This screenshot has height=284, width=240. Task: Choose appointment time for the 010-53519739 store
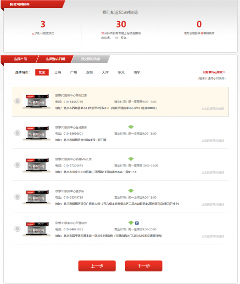tap(212, 204)
